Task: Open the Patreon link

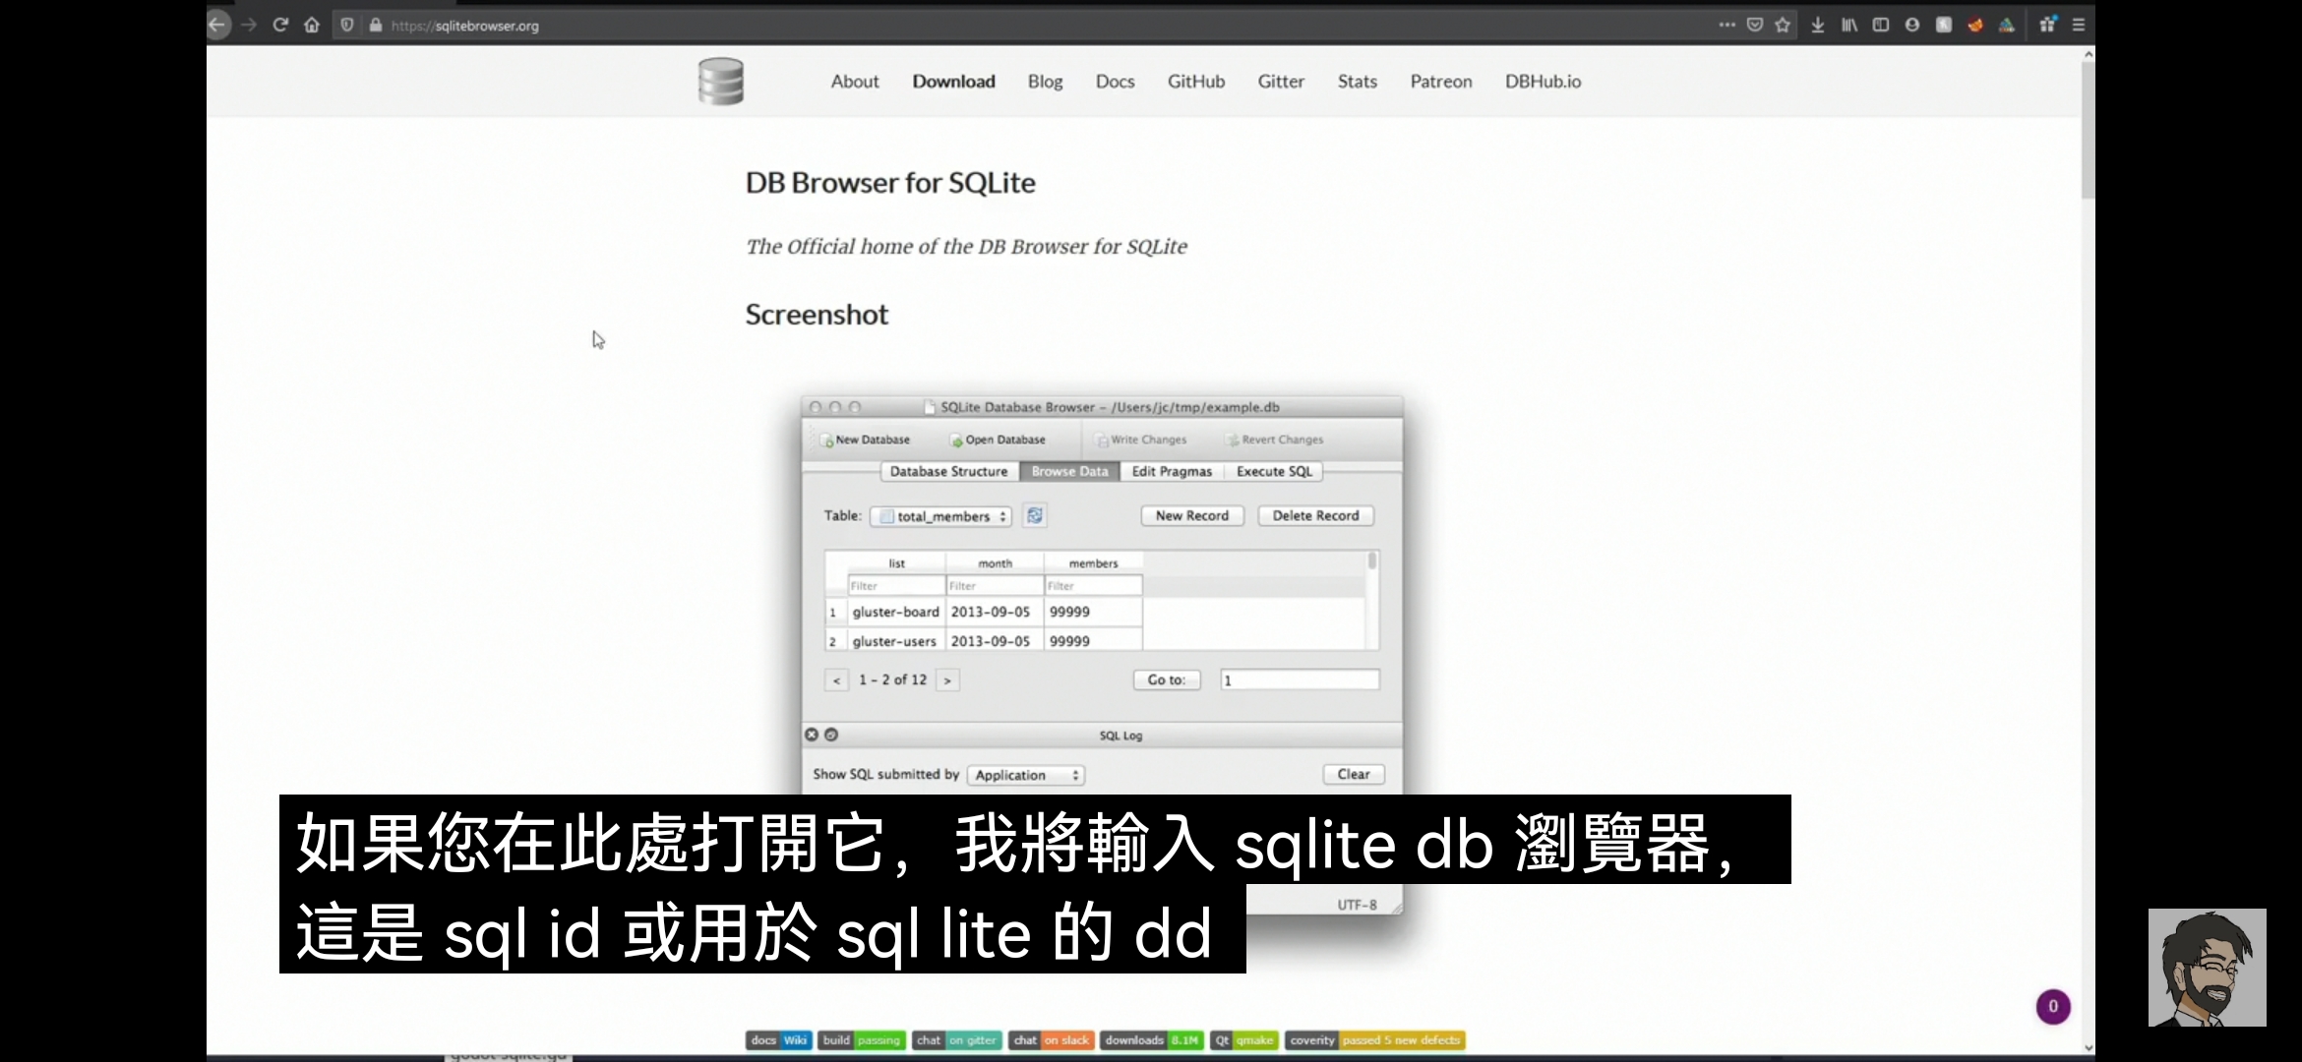Action: [x=1441, y=82]
